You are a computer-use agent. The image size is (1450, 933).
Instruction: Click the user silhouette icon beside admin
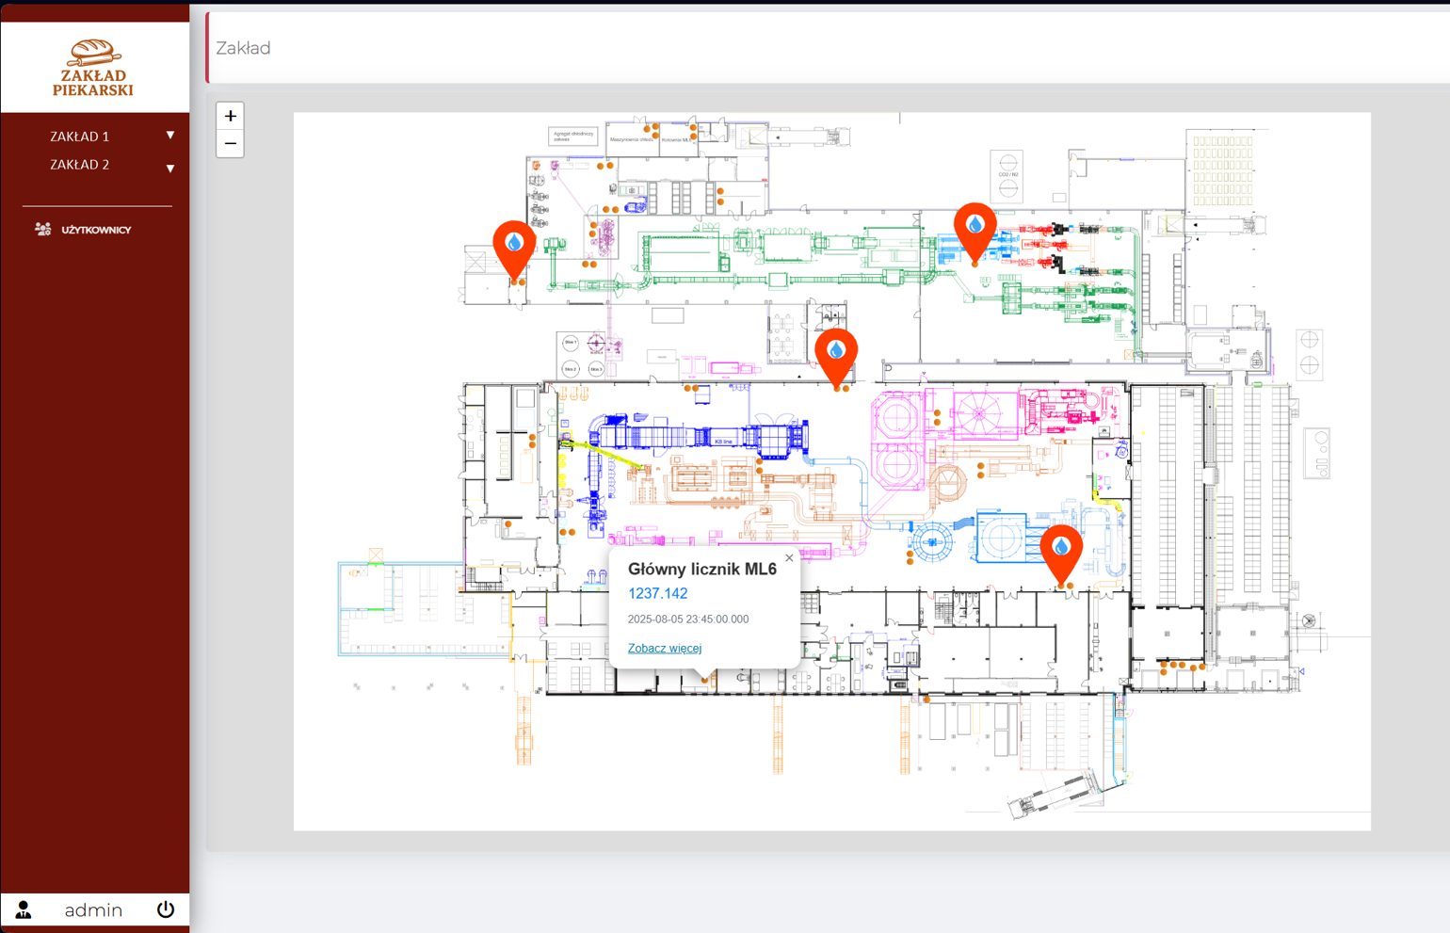click(24, 909)
